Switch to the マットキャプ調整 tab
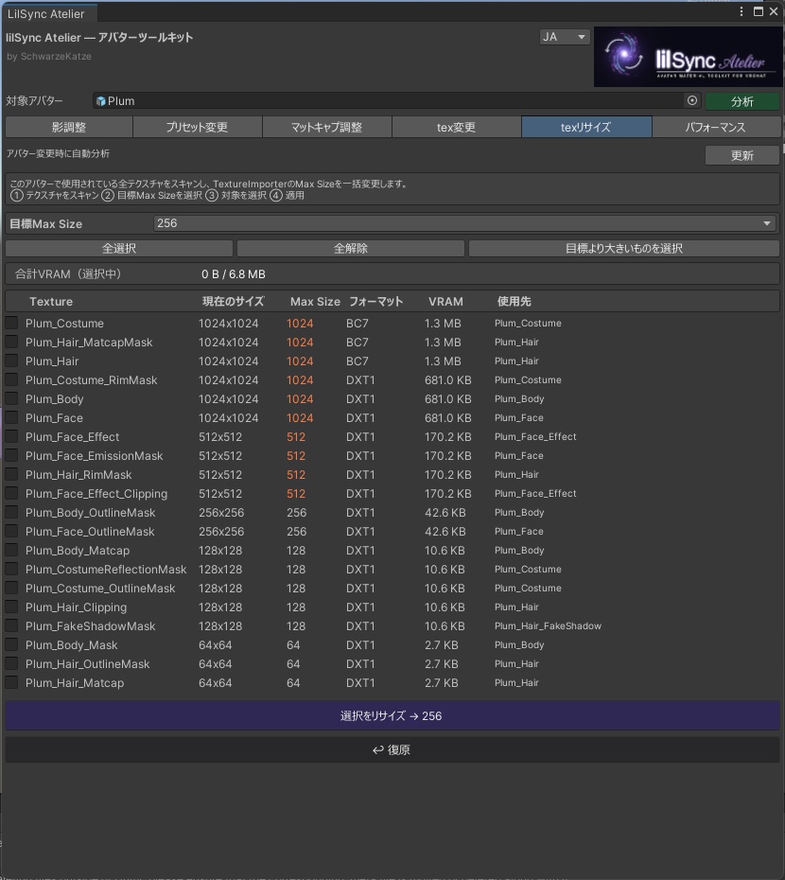 [327, 127]
